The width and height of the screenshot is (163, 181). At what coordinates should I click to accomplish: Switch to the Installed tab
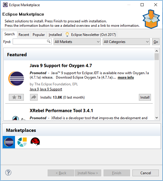(55, 35)
